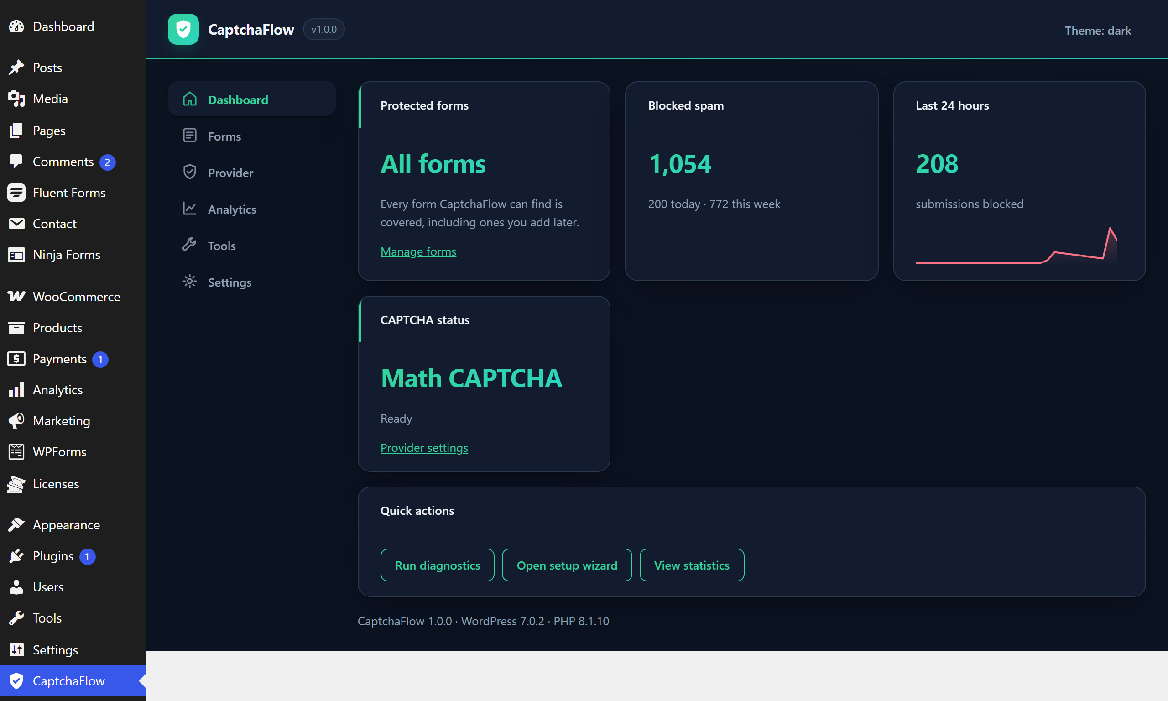Open the Fluent Forms menu item
This screenshot has width=1168, height=701.
tap(73, 193)
